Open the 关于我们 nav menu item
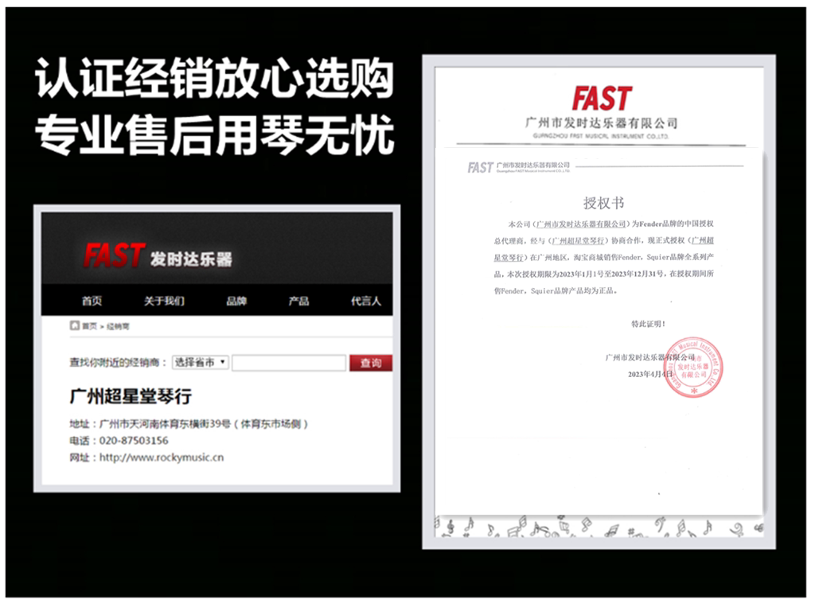 coord(164,301)
